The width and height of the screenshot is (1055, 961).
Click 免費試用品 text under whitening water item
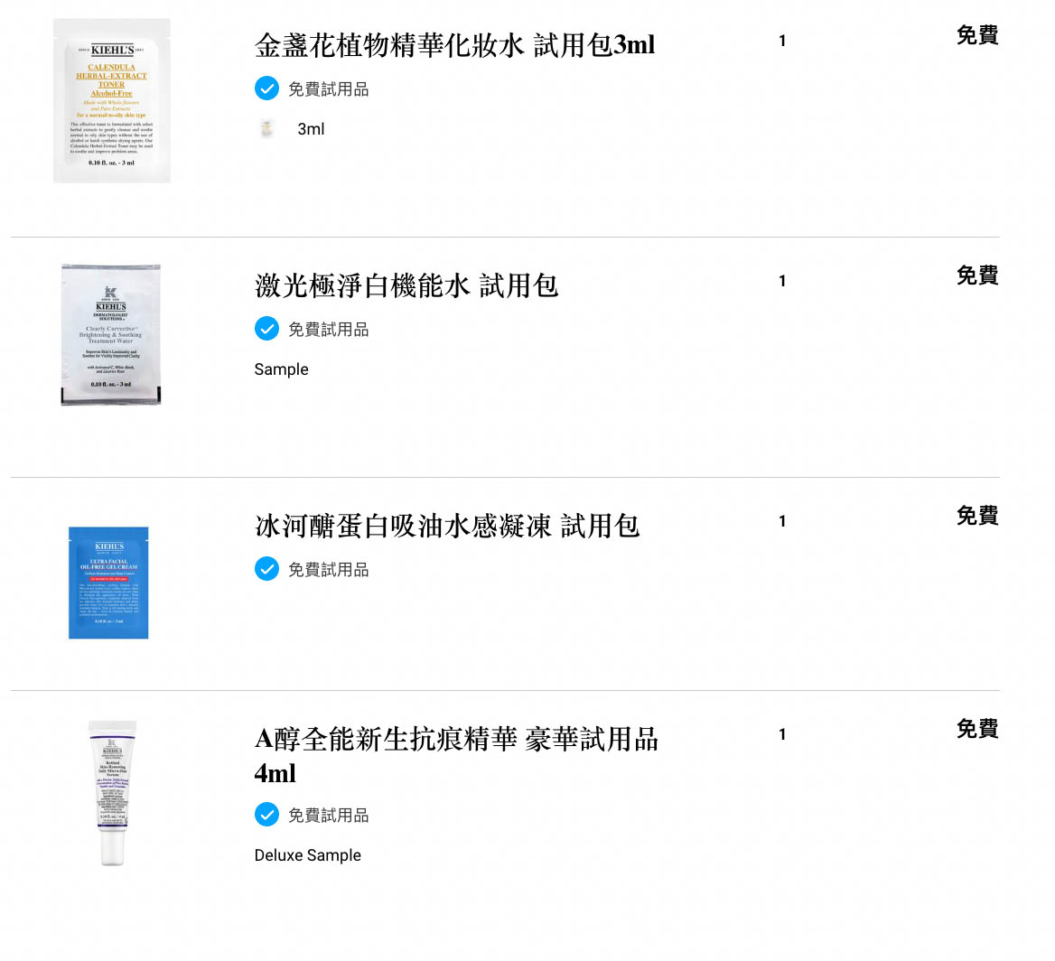click(x=329, y=330)
